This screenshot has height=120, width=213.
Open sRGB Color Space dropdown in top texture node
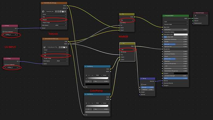tap(61, 25)
